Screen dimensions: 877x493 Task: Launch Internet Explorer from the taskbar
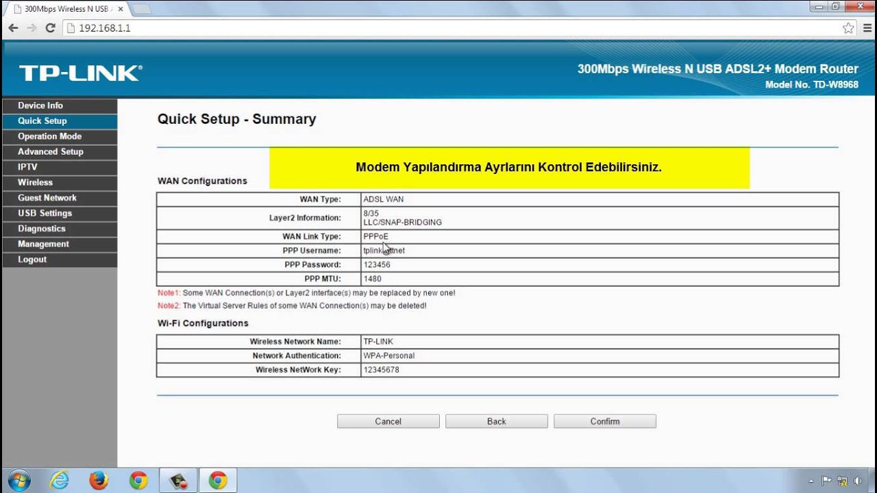tap(60, 481)
